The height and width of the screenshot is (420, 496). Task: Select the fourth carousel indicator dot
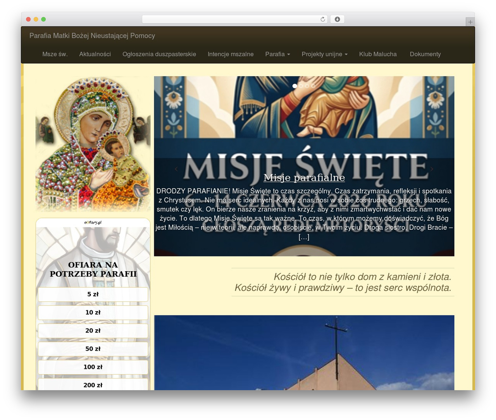point(313,86)
